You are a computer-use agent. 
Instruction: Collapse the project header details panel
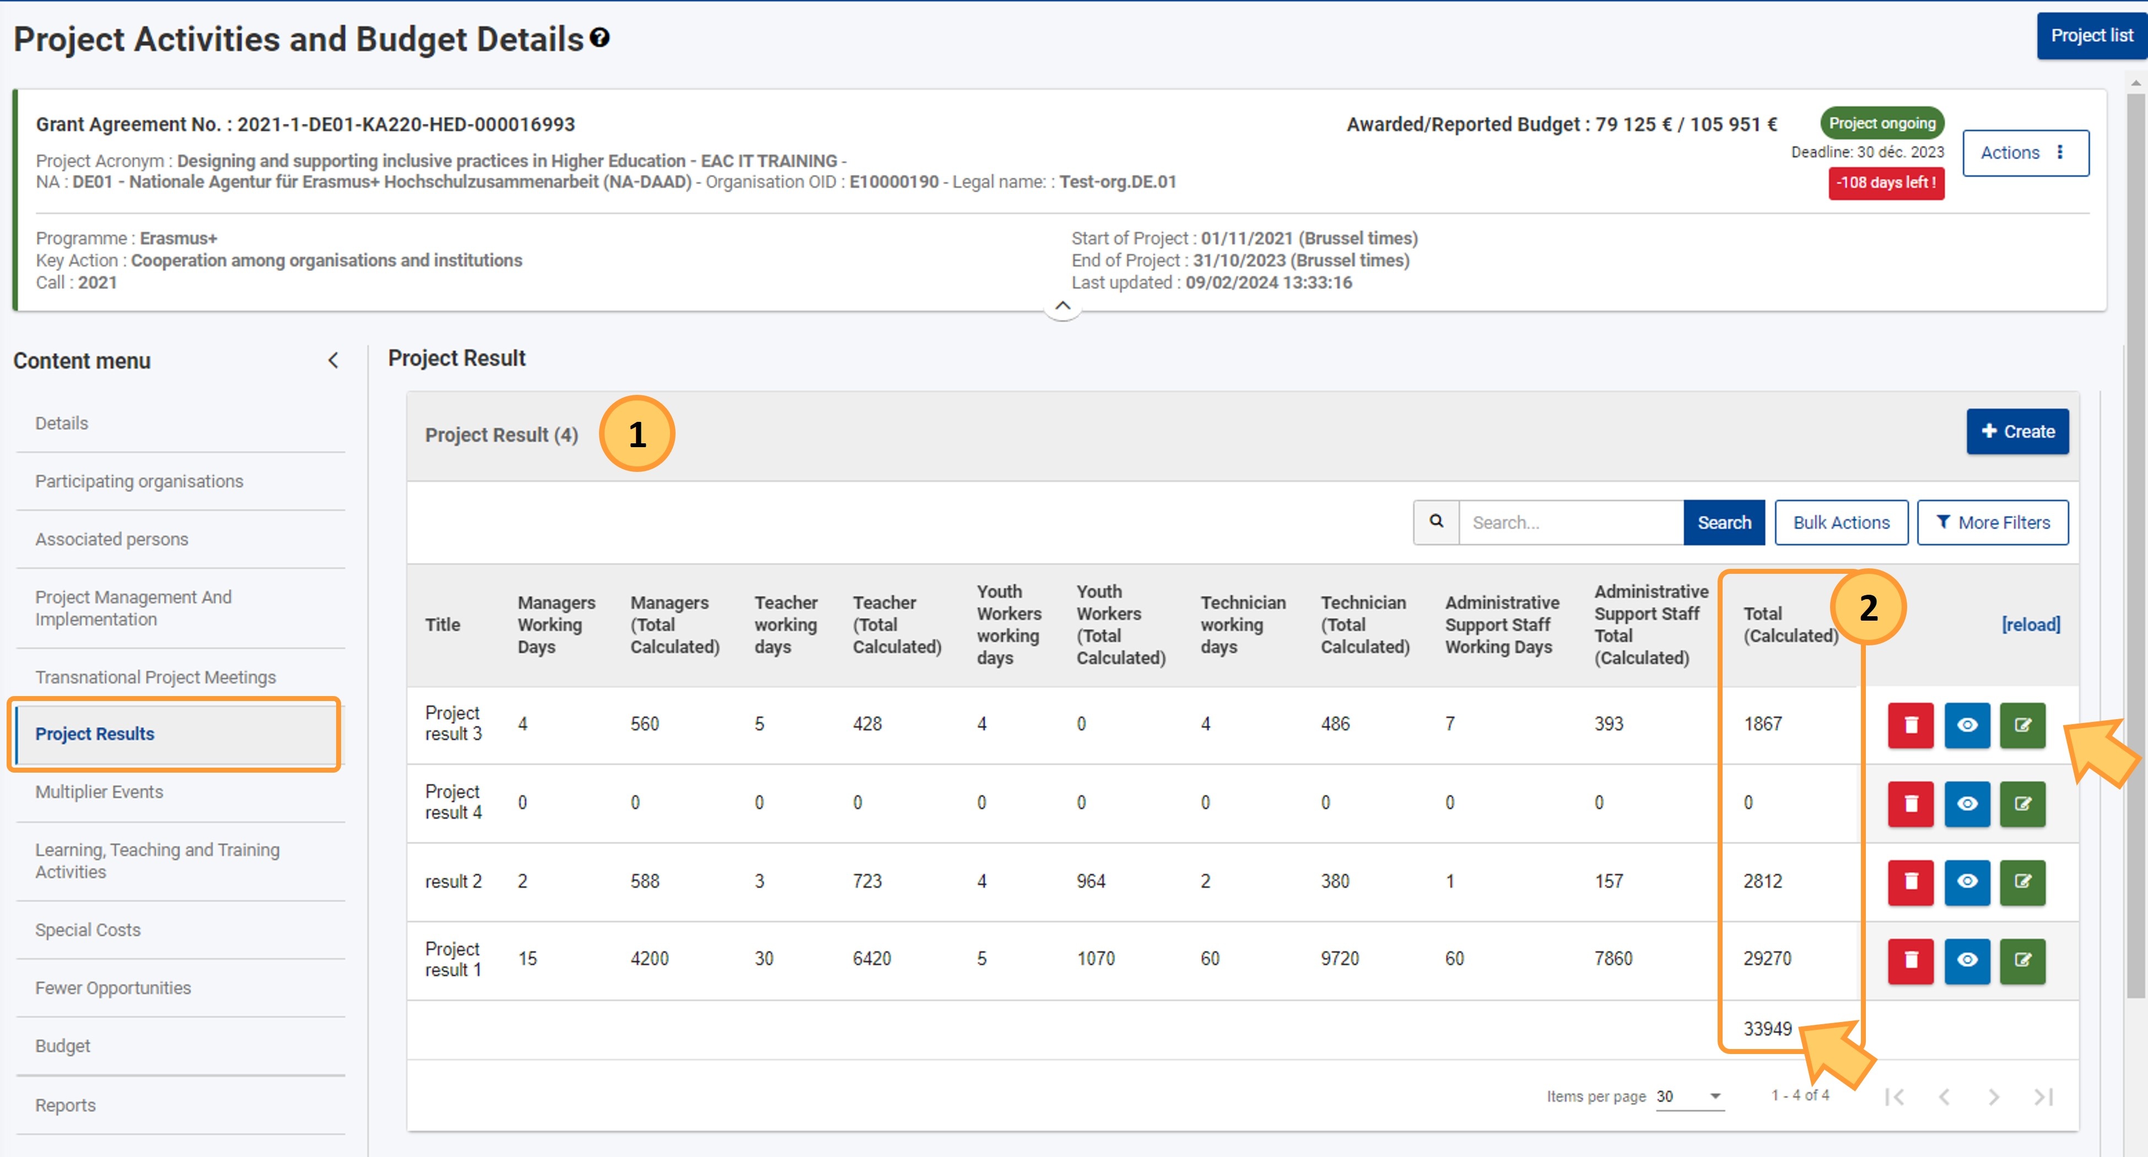[x=1062, y=306]
